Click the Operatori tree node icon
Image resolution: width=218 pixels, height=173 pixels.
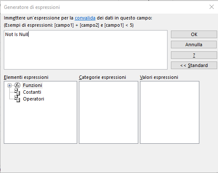(x=17, y=99)
